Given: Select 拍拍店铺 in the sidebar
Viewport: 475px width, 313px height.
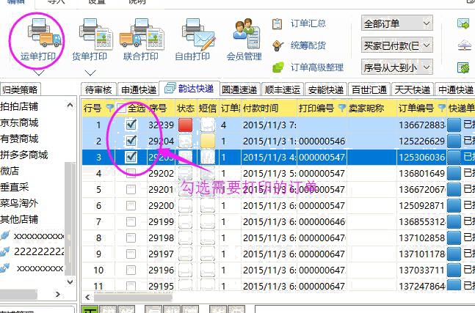Looking at the screenshot, I should [19, 106].
